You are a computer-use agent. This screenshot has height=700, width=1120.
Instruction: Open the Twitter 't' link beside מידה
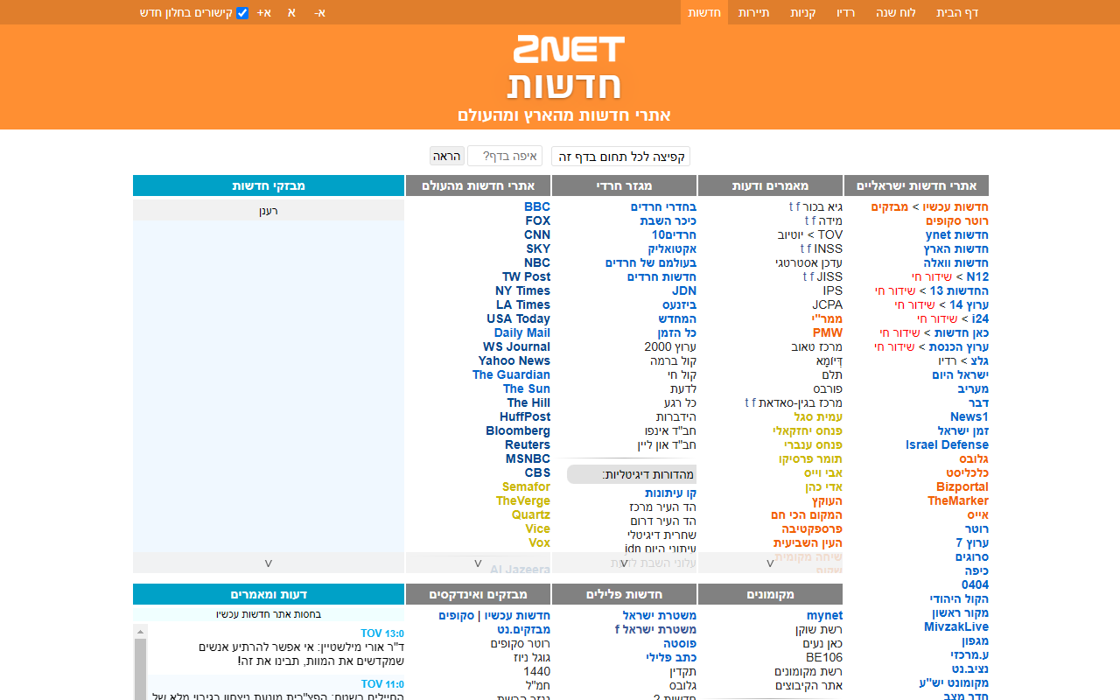tap(808, 221)
